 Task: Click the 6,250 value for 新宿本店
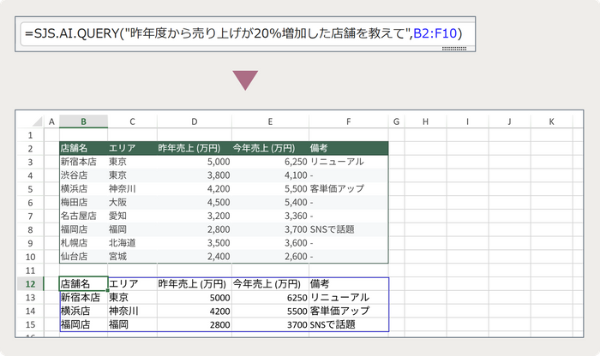click(270, 162)
